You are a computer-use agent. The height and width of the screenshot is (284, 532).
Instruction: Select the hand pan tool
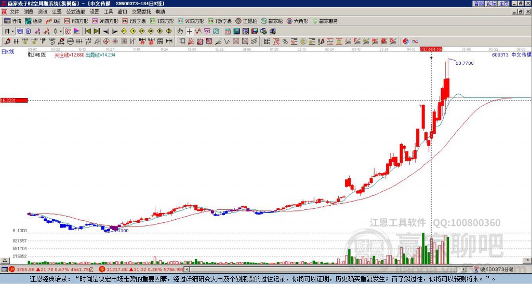coord(180,32)
